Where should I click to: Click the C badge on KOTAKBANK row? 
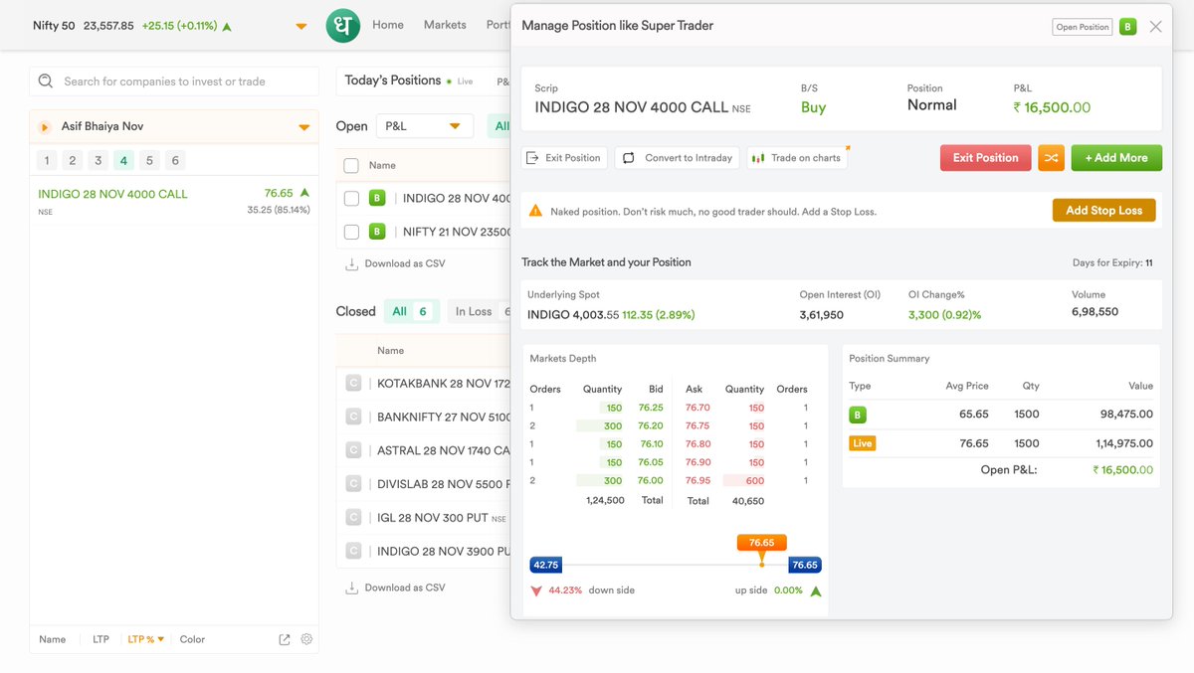(x=352, y=383)
